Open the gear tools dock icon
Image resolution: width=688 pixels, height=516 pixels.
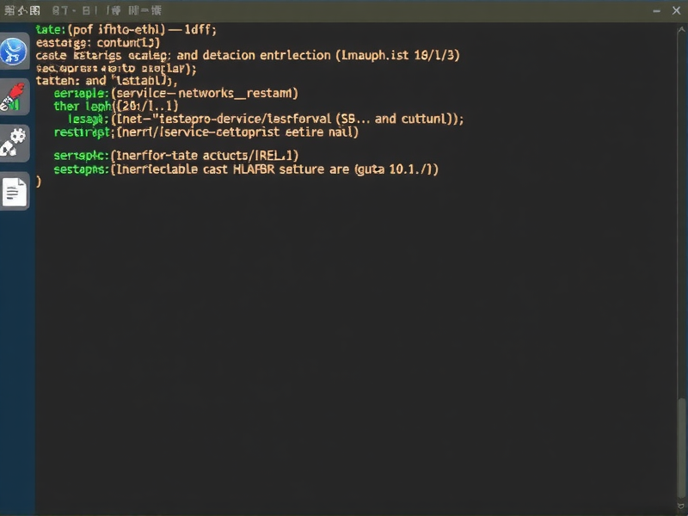click(x=15, y=144)
